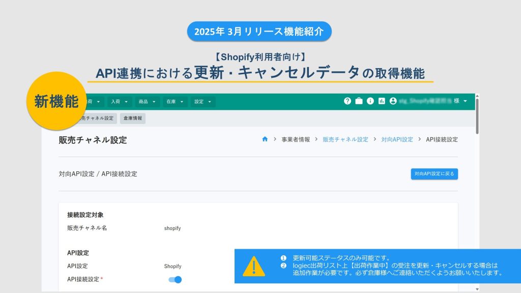
Task: Click 事業者情報 in the breadcrumb
Action: tap(296, 139)
